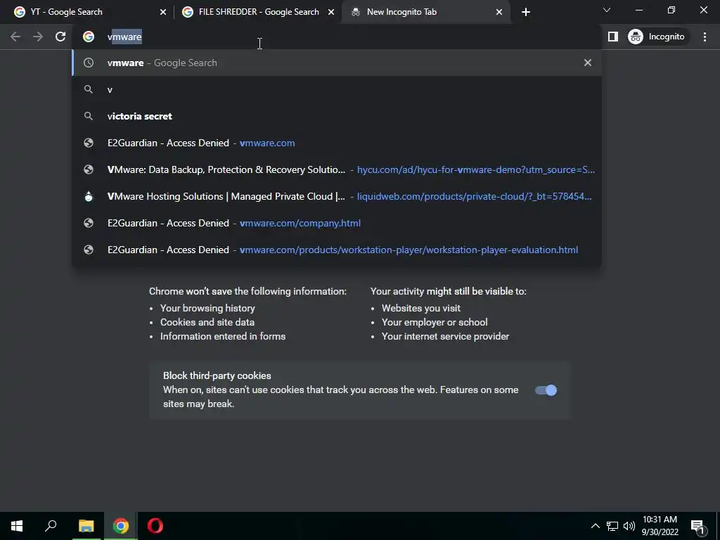Click 'Your employer or school' text
Viewport: 720px width, 540px height.
coord(435,322)
